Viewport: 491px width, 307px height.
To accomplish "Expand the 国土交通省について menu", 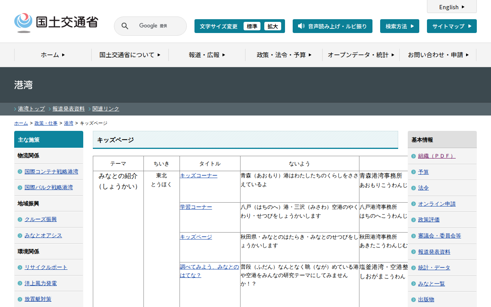I will click(x=130, y=55).
